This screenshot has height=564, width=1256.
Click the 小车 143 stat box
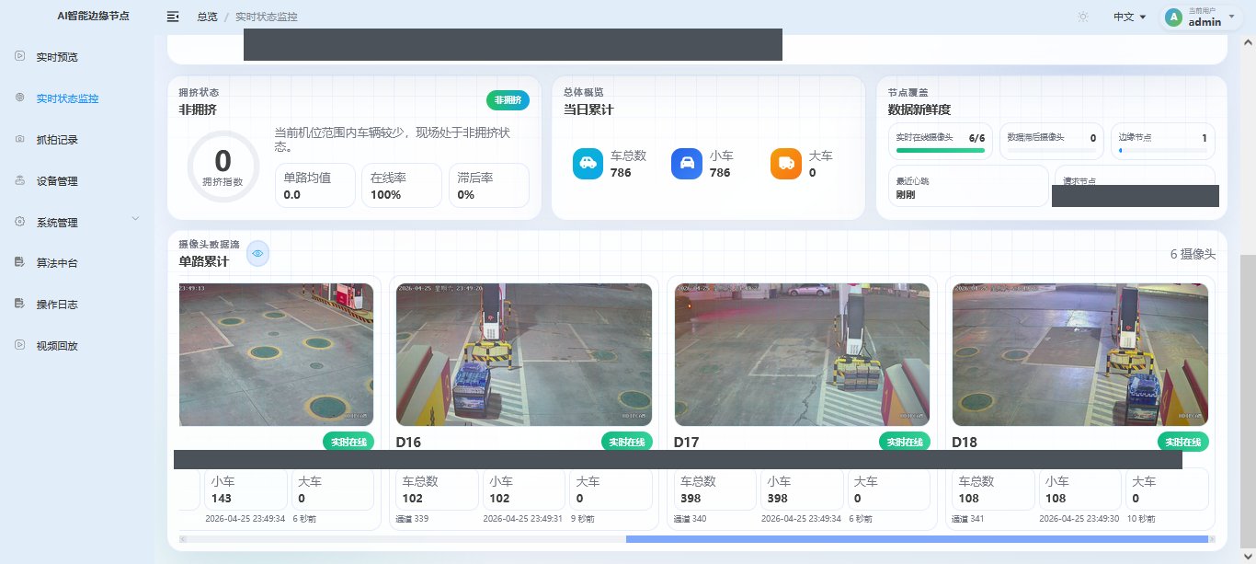pyautogui.click(x=246, y=489)
